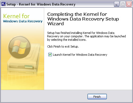133x103 pixels.
Task: Click the Finish button
Action: [x=97, y=97]
